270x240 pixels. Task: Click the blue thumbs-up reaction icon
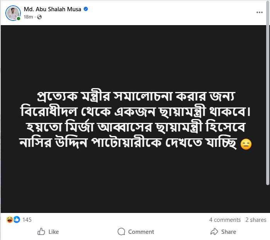pyautogui.click(x=17, y=220)
